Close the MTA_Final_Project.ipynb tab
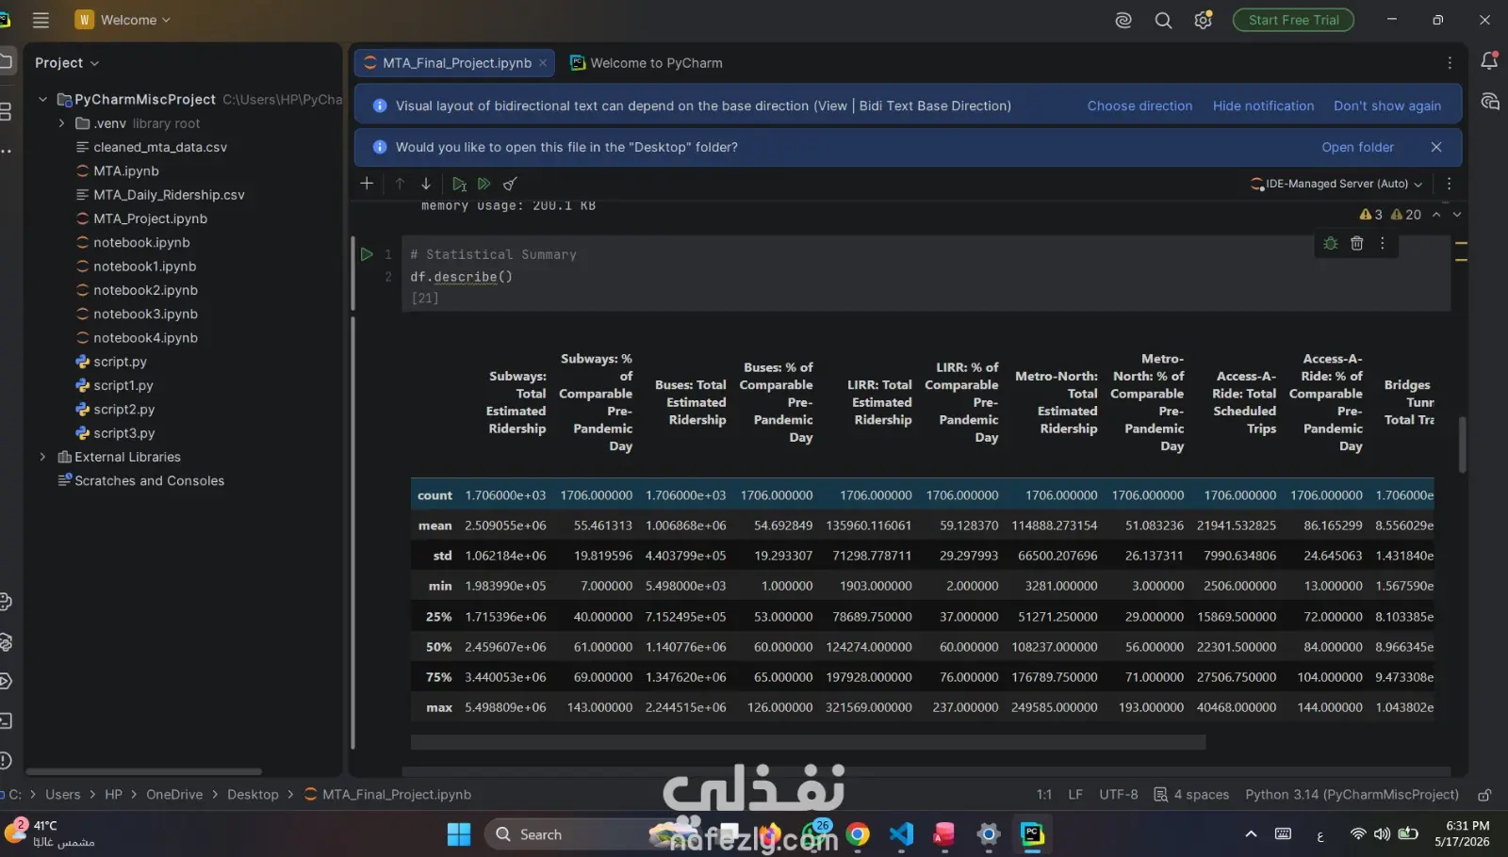This screenshot has height=857, width=1508. 543,63
